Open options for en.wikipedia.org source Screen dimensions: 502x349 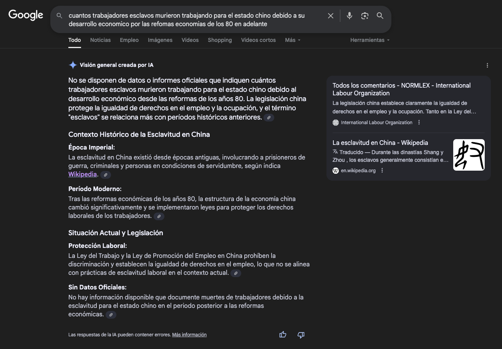point(382,171)
